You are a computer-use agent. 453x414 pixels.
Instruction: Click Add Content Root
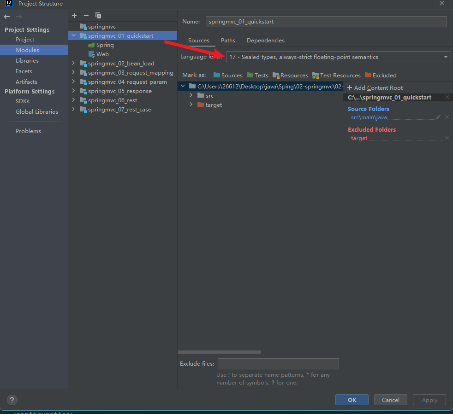click(375, 87)
